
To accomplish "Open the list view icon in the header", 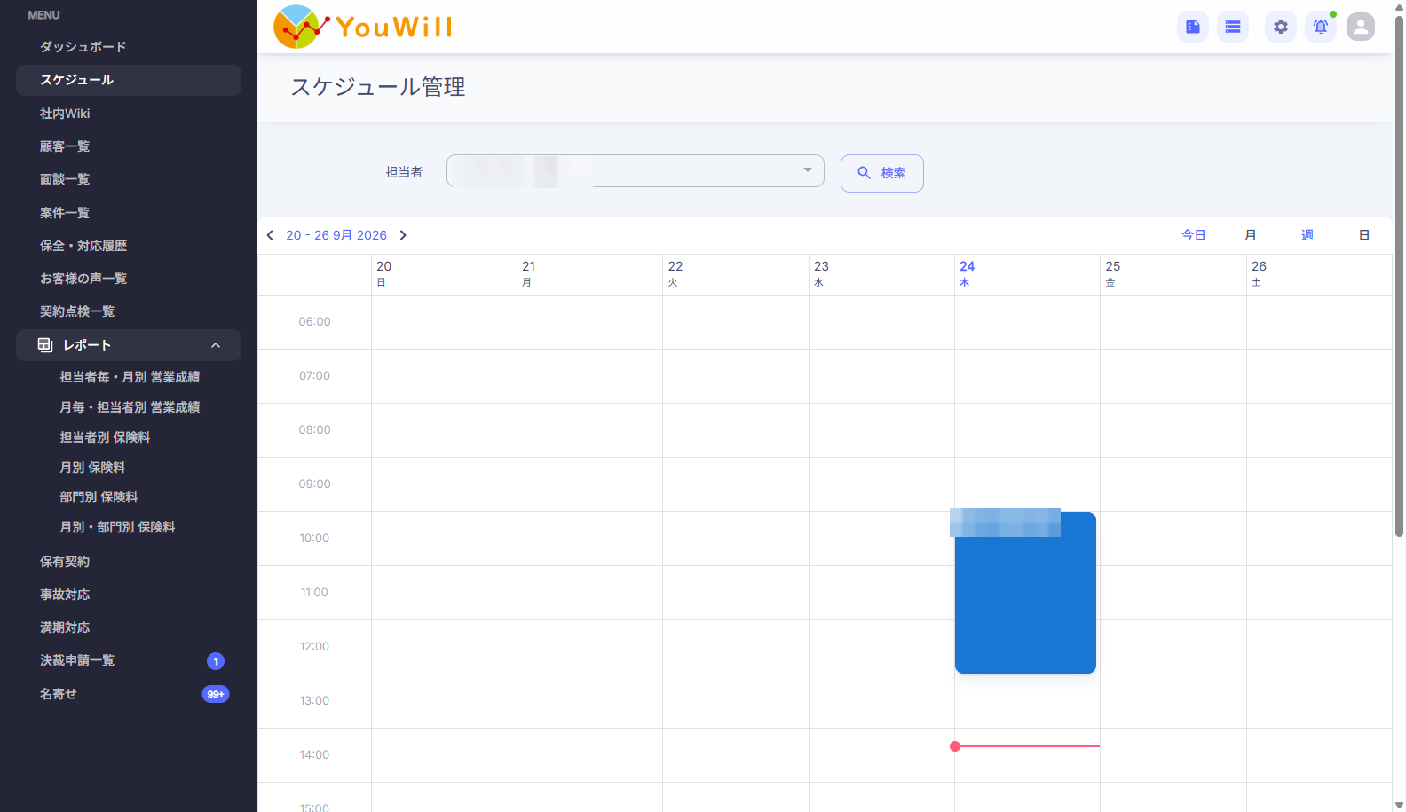I will tap(1233, 27).
